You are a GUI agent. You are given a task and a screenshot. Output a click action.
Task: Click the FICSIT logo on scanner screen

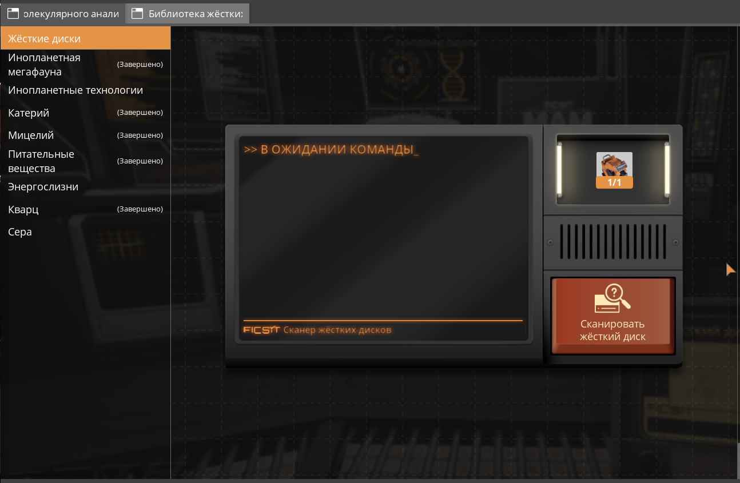coord(261,330)
